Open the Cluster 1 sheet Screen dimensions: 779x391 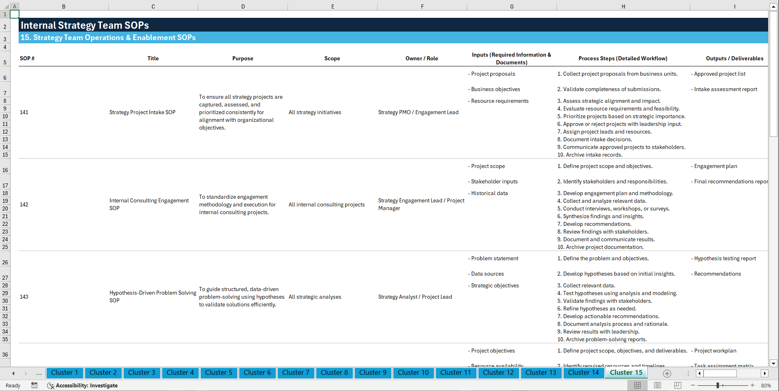pyautogui.click(x=64, y=373)
